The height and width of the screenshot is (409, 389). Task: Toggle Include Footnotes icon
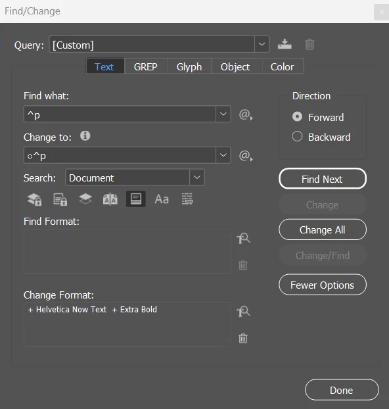tap(136, 199)
